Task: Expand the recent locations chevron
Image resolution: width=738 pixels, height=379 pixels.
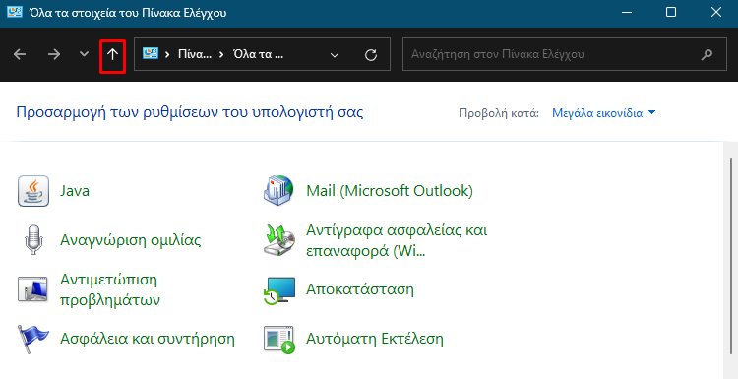Action: tap(84, 54)
